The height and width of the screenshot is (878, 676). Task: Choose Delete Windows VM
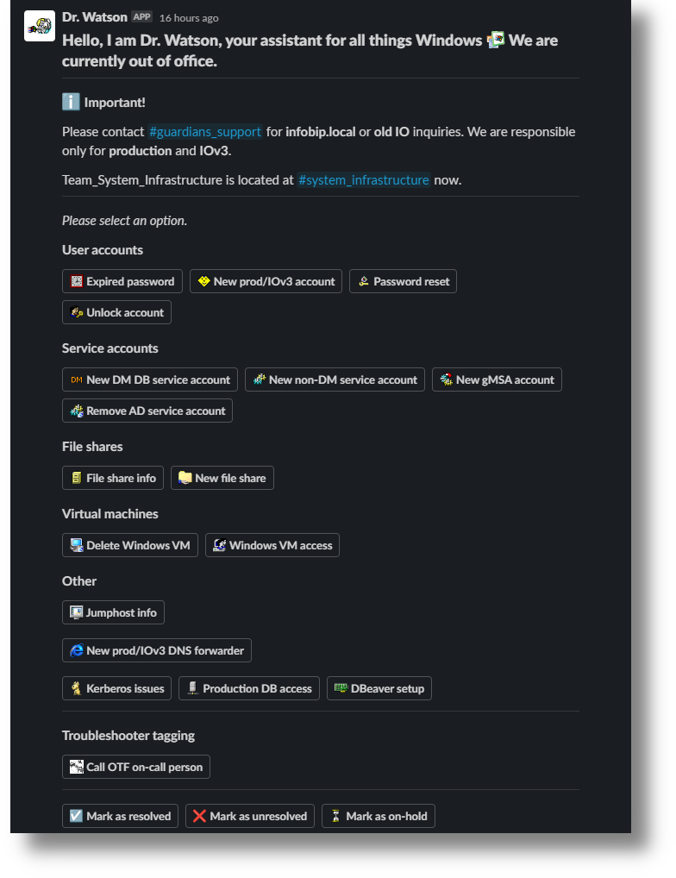pyautogui.click(x=130, y=545)
